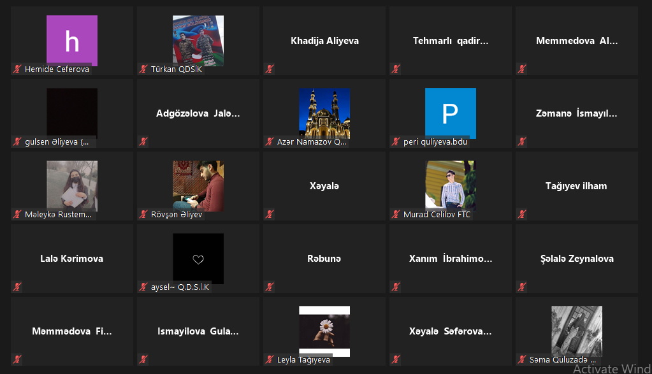Click muted mic icon on Rəbunə tile

click(270, 287)
